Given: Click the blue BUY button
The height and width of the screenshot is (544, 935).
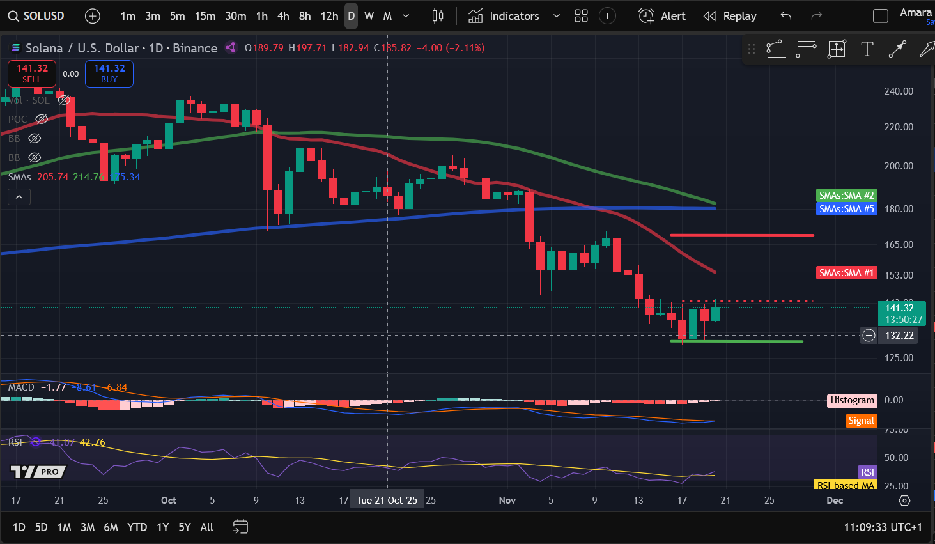Looking at the screenshot, I should (x=109, y=74).
